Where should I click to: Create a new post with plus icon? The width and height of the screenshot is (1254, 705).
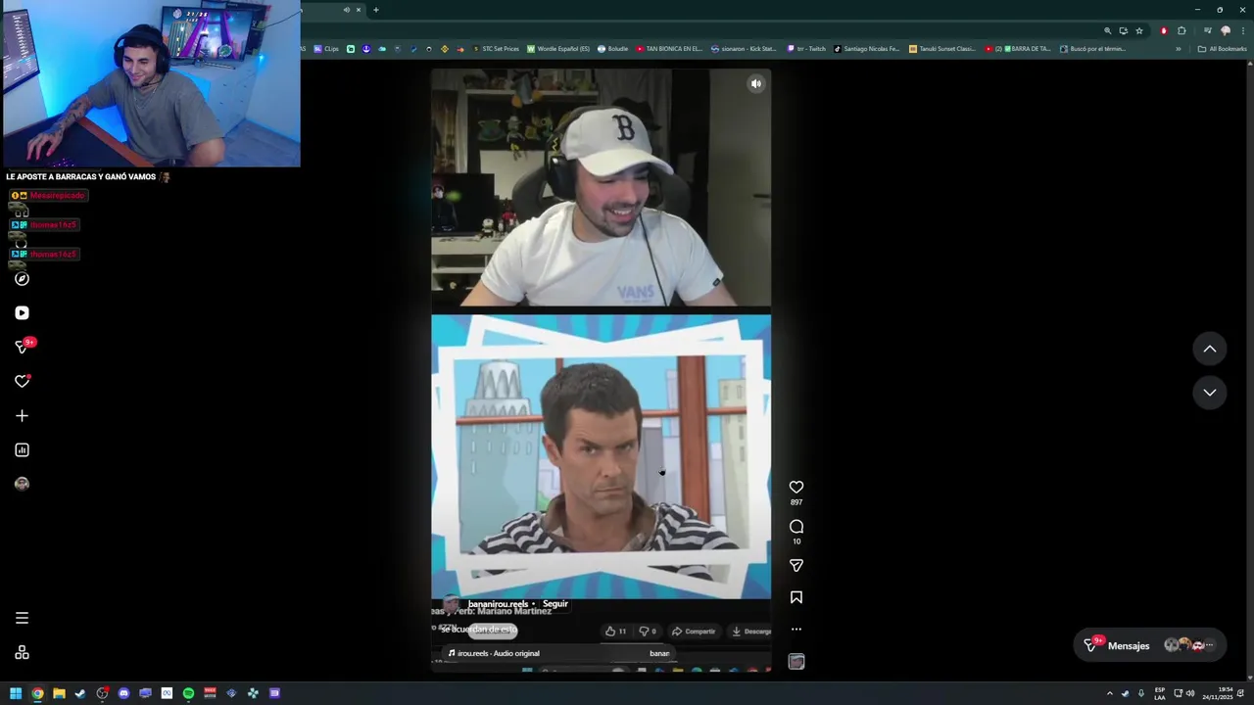click(x=22, y=416)
